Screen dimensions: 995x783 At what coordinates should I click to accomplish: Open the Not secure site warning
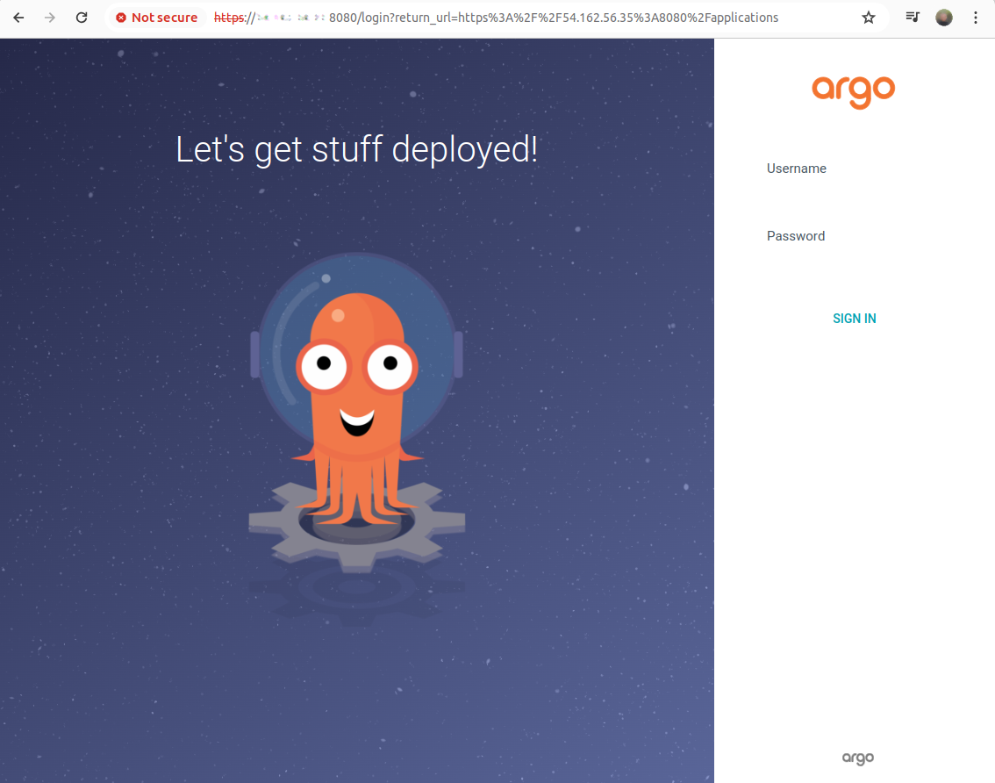coord(157,18)
